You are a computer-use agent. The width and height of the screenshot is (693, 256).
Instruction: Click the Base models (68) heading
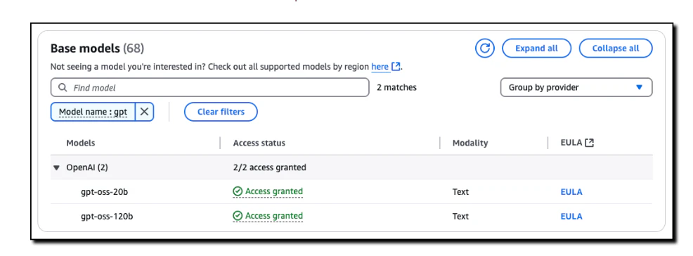coord(97,49)
